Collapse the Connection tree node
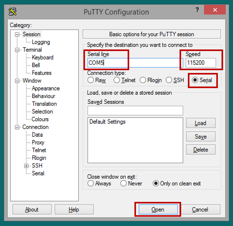The image size is (233, 226). tap(17, 127)
